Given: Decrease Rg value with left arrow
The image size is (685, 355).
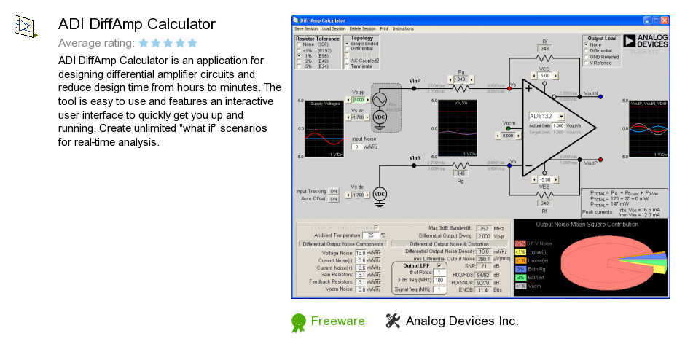Looking at the screenshot, I should click(x=451, y=79).
